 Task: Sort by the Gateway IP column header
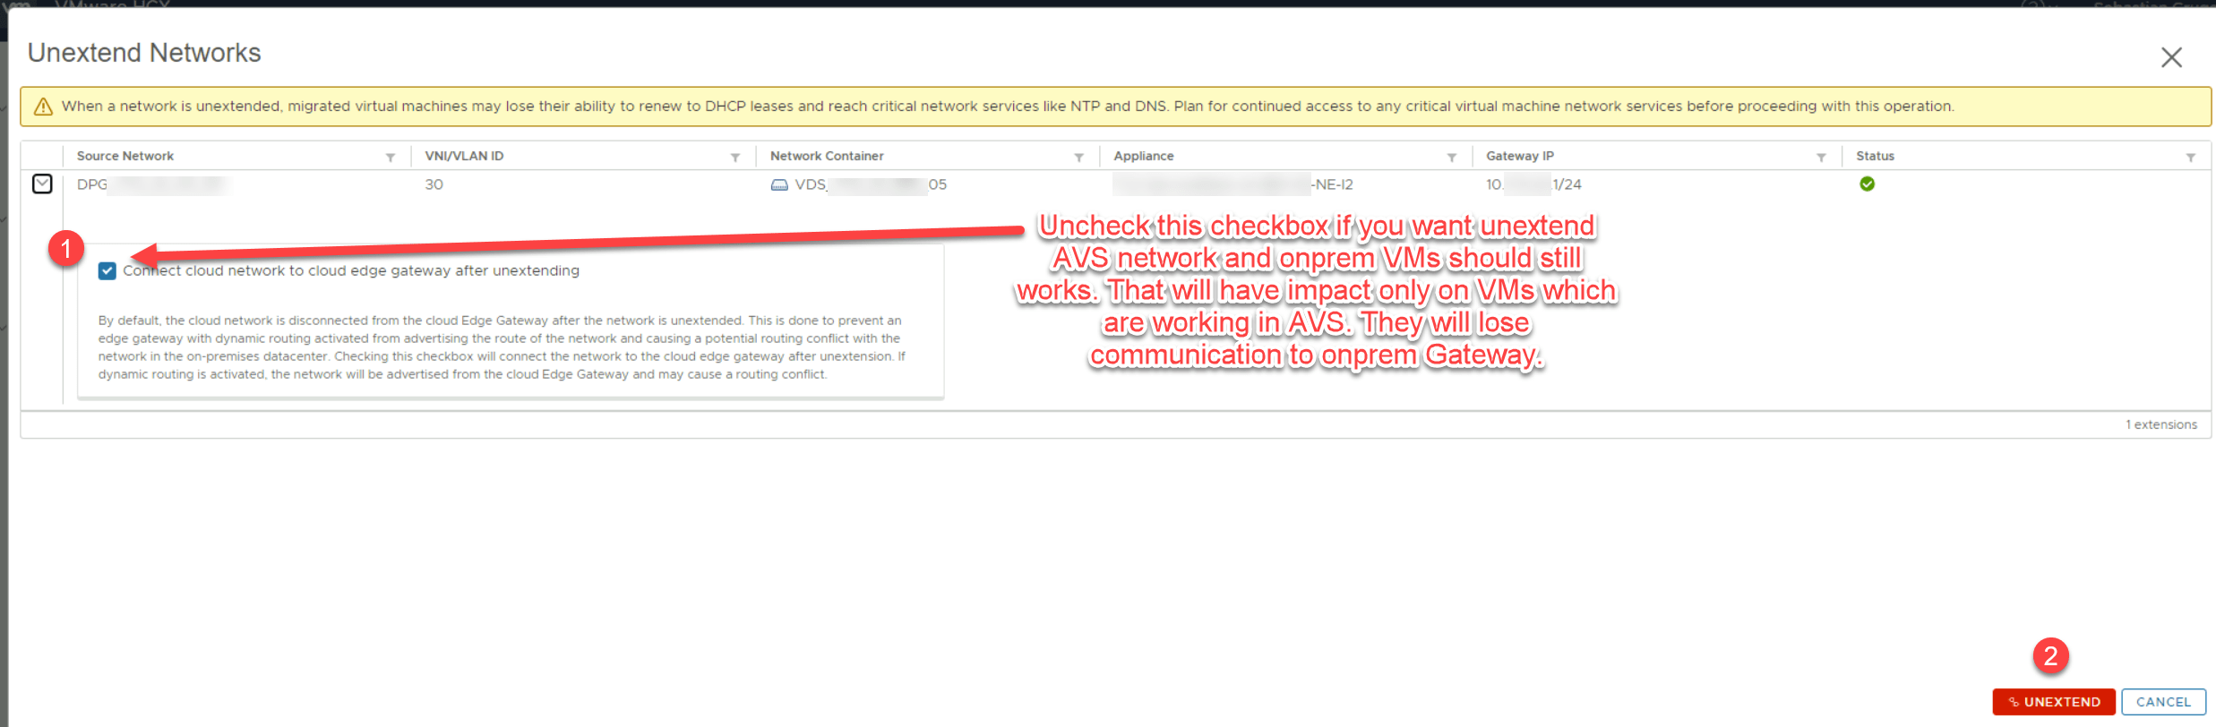1520,156
